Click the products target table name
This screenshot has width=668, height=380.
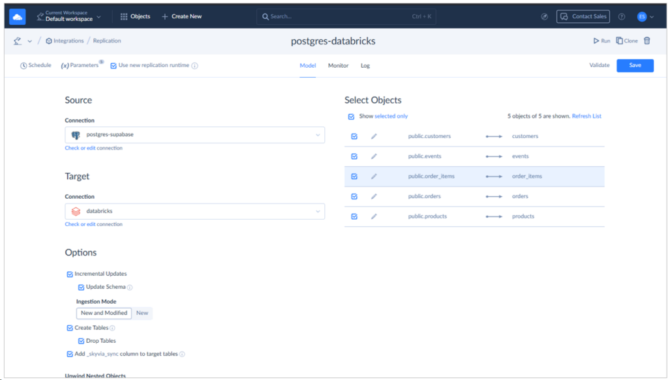[x=523, y=216]
